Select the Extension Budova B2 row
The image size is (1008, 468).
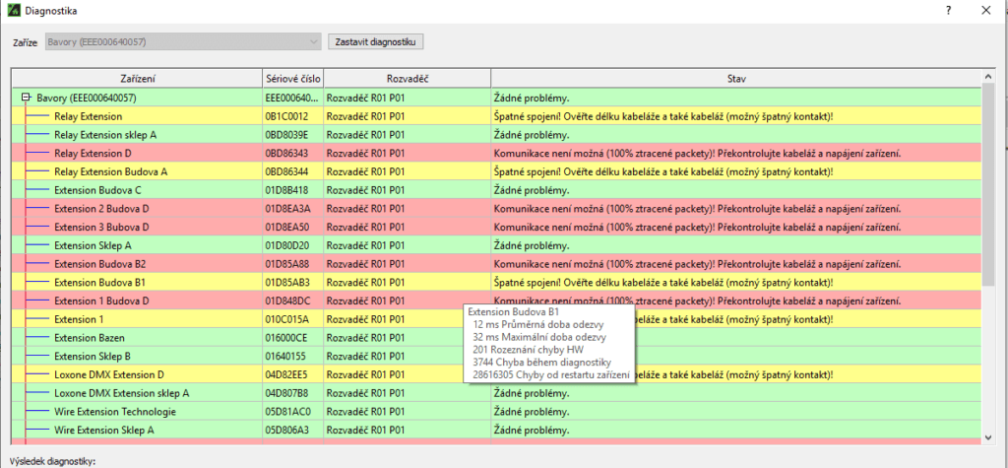(x=497, y=264)
